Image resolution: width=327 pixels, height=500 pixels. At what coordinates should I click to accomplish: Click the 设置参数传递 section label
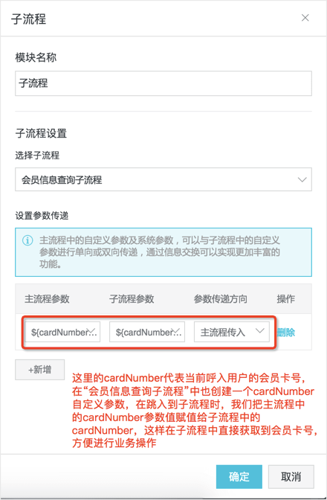(x=42, y=216)
